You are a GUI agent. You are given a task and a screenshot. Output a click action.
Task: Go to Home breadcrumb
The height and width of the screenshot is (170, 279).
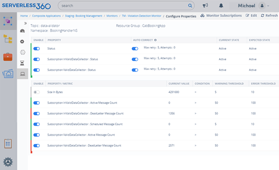24,16
